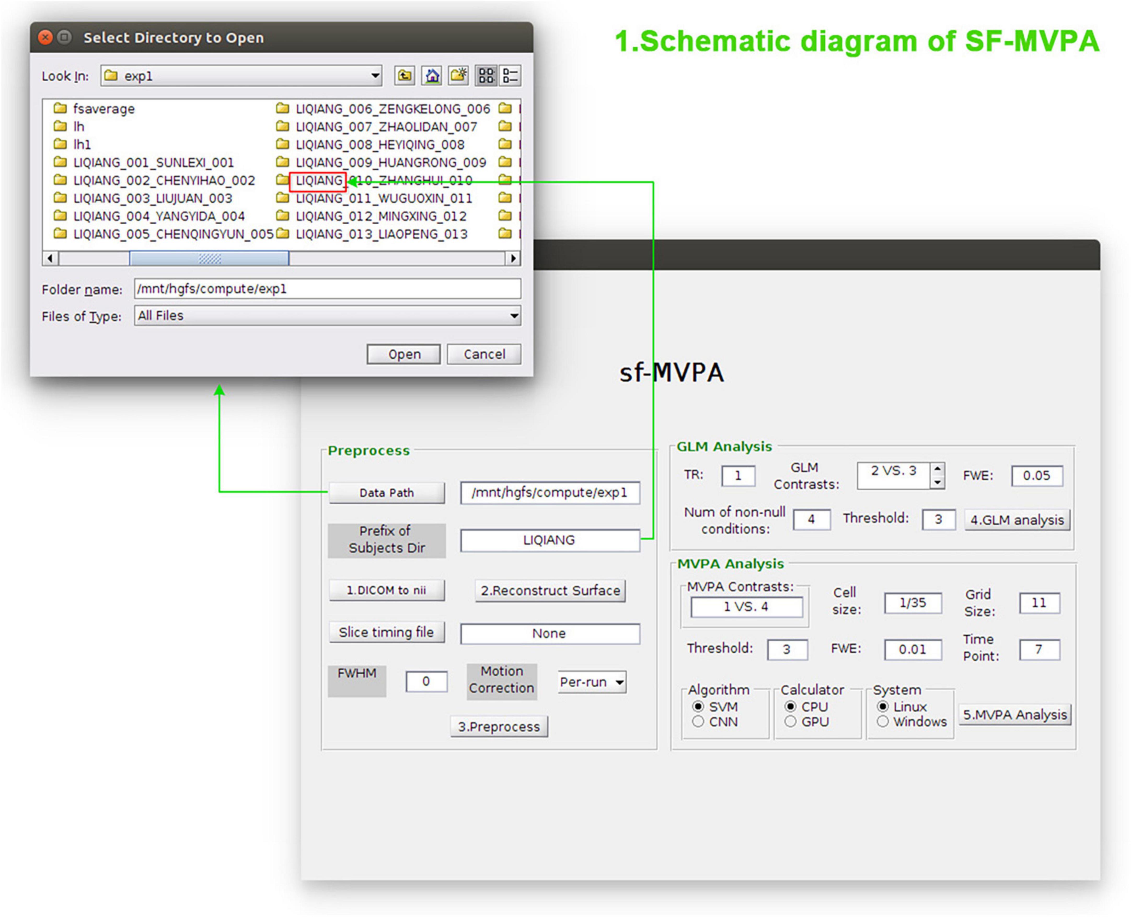Select folder LIQIANG_009_HUANGRONG_009
This screenshot has height=917, width=1131.
381,163
